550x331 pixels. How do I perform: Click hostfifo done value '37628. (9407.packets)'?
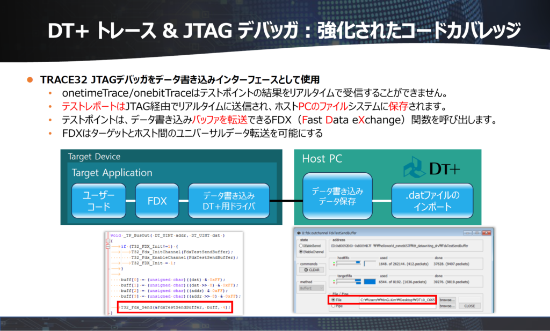pyautogui.click(x=451, y=264)
